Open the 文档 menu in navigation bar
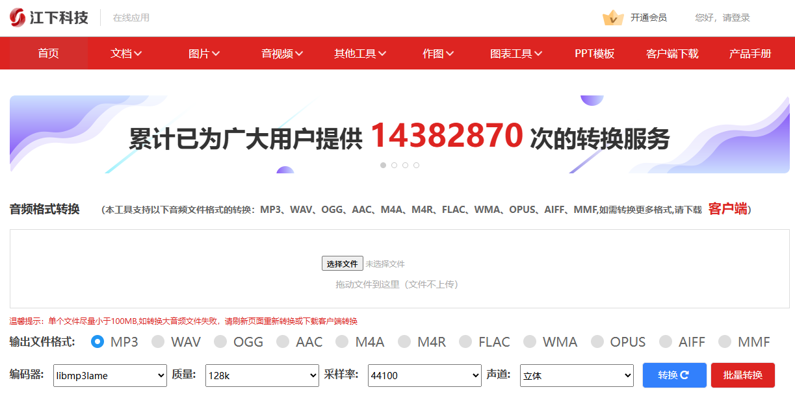 coord(126,53)
